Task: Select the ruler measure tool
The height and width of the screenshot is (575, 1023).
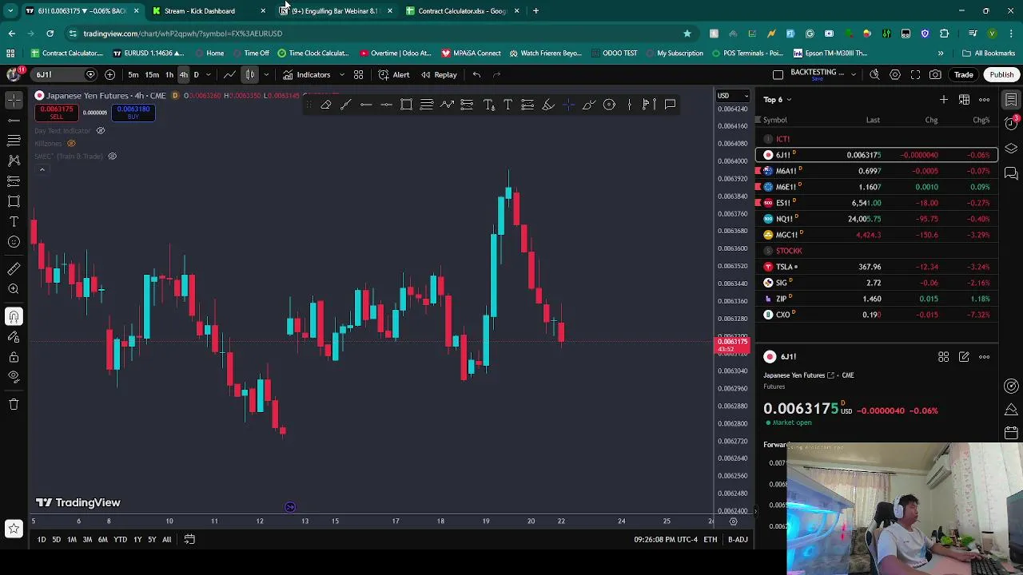Action: [x=14, y=269]
